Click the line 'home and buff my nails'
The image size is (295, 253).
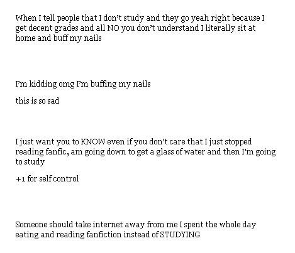[x=58, y=38]
